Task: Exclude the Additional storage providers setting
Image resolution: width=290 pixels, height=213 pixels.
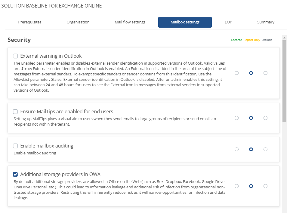Action: (x=265, y=186)
